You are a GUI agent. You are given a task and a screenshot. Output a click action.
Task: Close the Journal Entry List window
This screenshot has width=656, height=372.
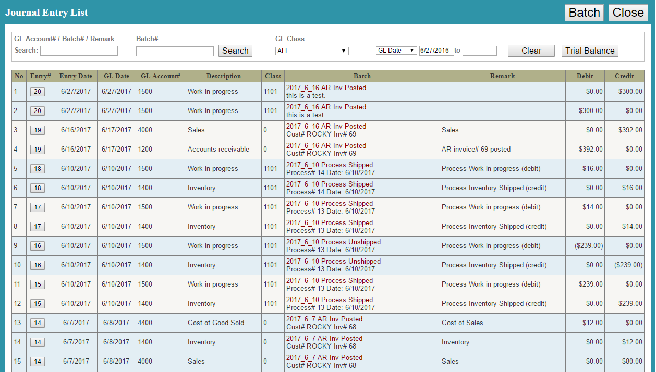click(x=628, y=13)
